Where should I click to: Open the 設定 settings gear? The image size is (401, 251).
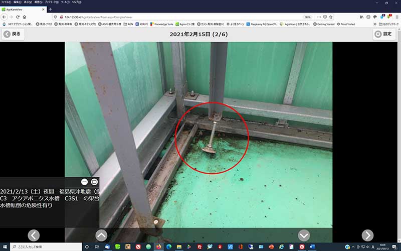(x=384, y=34)
